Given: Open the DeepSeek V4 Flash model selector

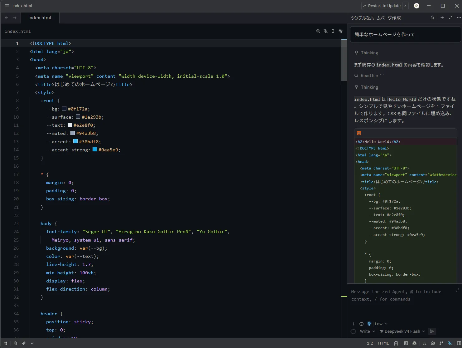Looking at the screenshot, I should [402, 331].
